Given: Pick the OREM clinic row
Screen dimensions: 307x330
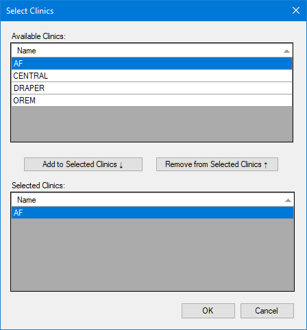Looking at the screenshot, I should pyautogui.click(x=151, y=101).
